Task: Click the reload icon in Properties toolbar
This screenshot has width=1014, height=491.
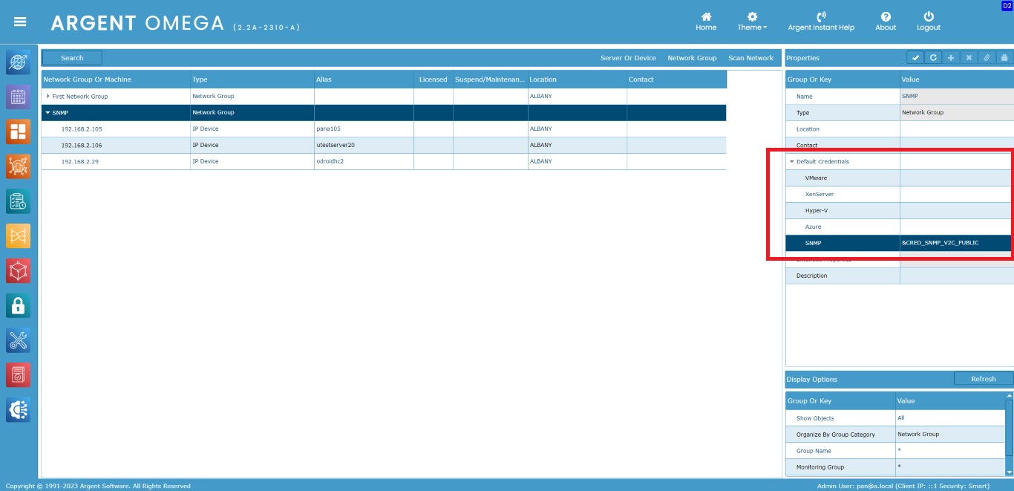Action: 933,58
